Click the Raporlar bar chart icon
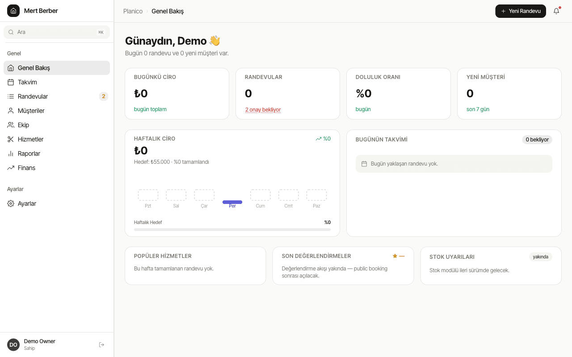The height and width of the screenshot is (357, 572). pyautogui.click(x=11, y=154)
